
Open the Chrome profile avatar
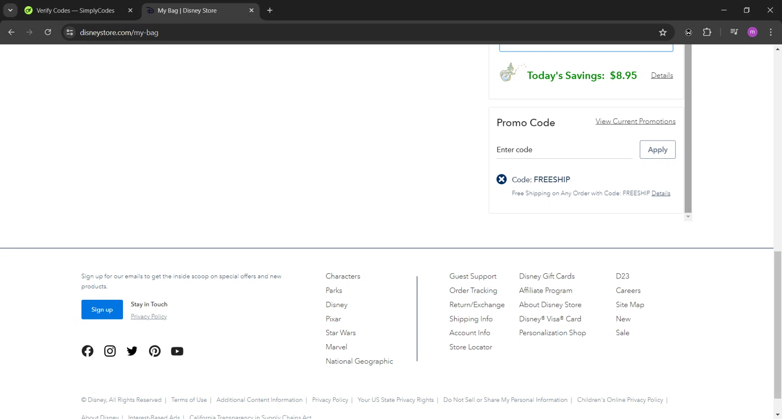point(752,32)
